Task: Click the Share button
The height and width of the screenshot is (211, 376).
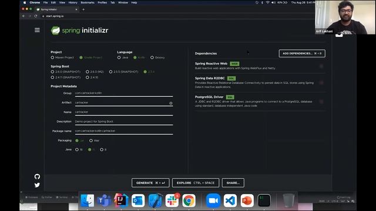Action: (x=233, y=183)
